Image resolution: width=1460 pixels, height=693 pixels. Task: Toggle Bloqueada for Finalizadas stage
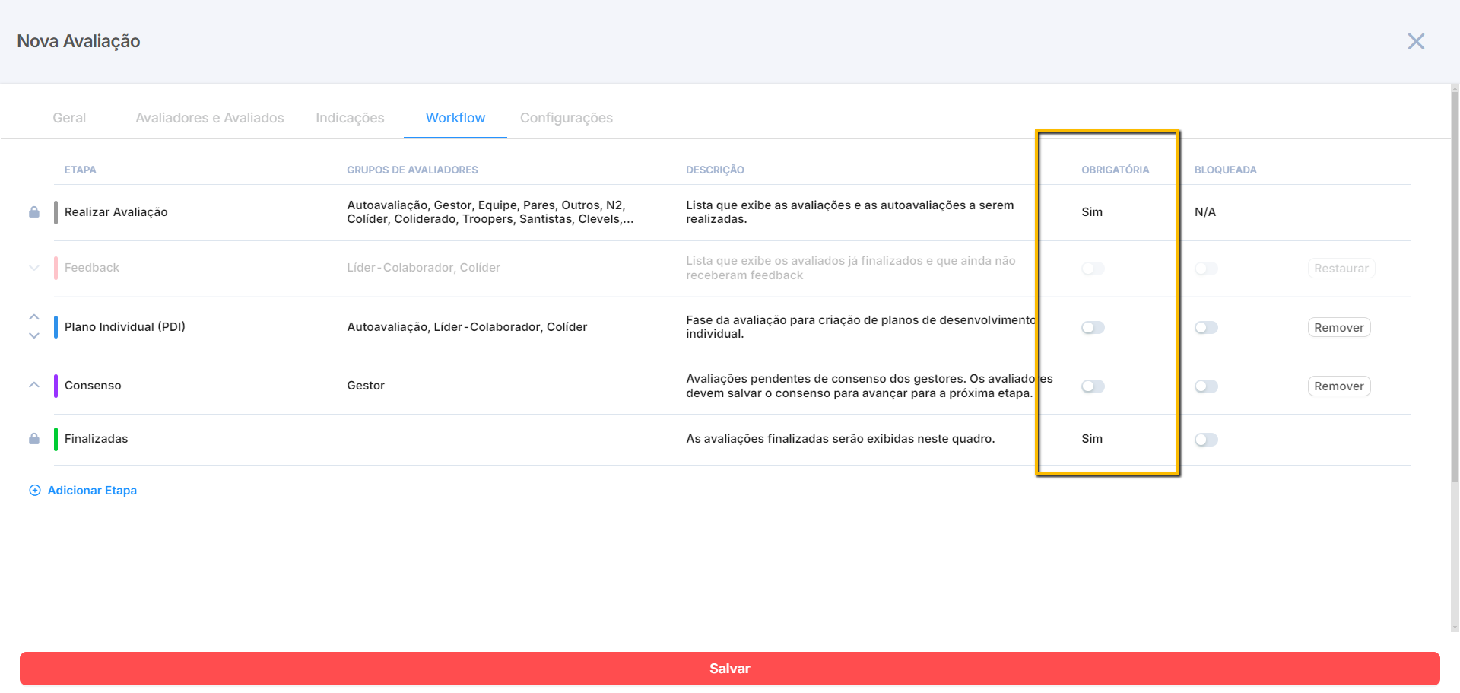coord(1206,440)
